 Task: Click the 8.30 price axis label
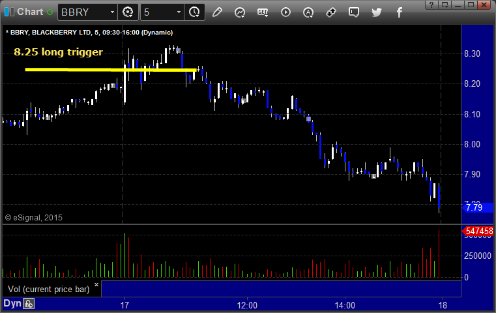[472, 54]
